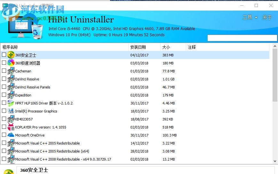The width and height of the screenshot is (278, 174).
Task: Click the Expedition installer icon
Action: [11, 95]
